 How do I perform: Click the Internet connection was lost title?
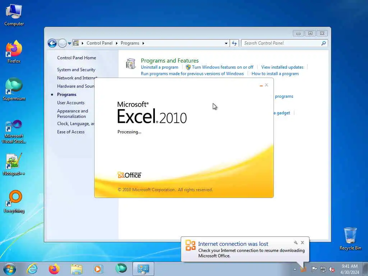click(x=233, y=244)
